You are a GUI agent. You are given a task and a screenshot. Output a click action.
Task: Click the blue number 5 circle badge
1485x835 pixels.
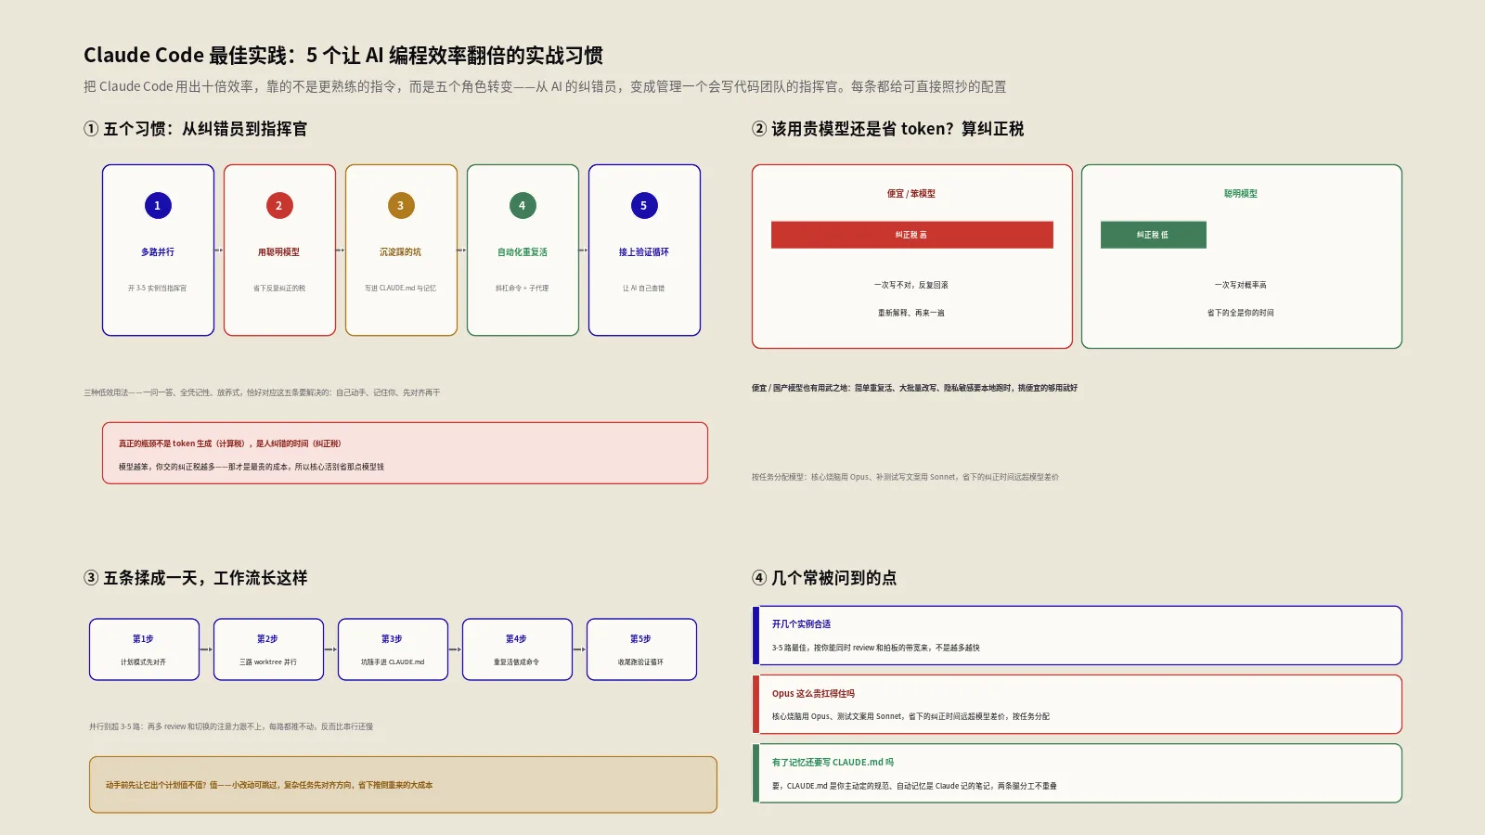point(644,206)
